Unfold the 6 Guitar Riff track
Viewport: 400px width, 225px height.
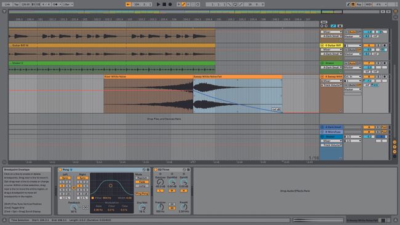[322, 45]
